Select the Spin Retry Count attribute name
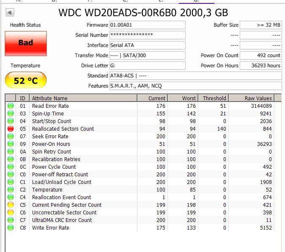This screenshot has height=252, width=285. click(52, 152)
